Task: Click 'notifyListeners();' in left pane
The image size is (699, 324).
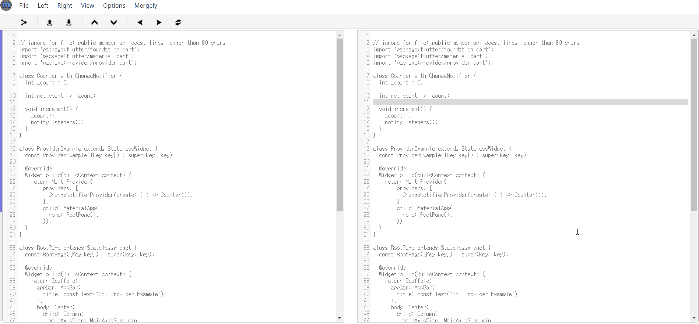Action: (57, 122)
